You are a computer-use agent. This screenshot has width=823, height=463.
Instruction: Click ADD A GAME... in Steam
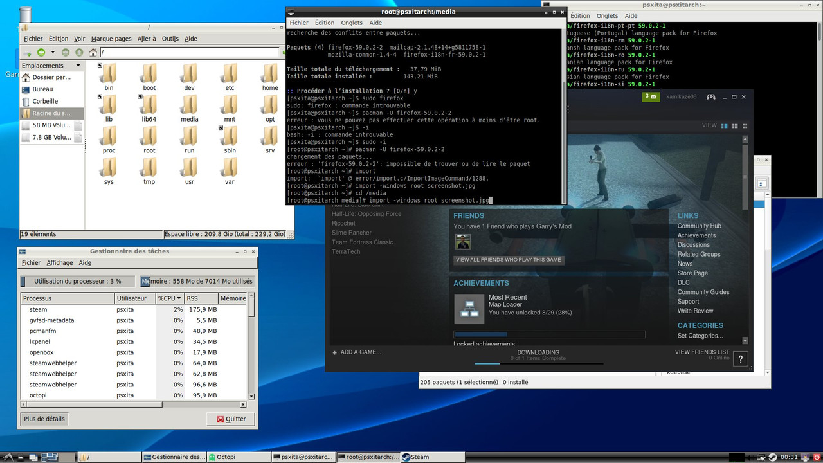pyautogui.click(x=357, y=352)
